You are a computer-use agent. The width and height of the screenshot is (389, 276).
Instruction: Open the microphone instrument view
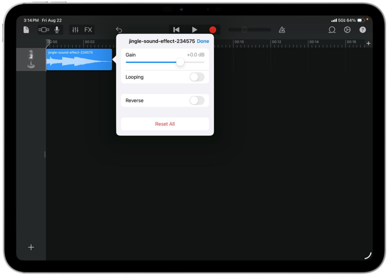pyautogui.click(x=57, y=30)
